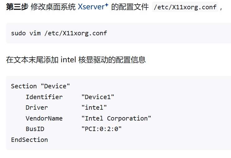Click the Identifier keyword in the config
231x158 pixels.
pyautogui.click(x=44, y=97)
